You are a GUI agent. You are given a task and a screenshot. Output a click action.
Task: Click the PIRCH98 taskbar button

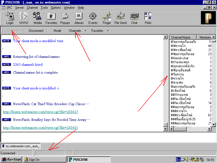click(x=89, y=159)
